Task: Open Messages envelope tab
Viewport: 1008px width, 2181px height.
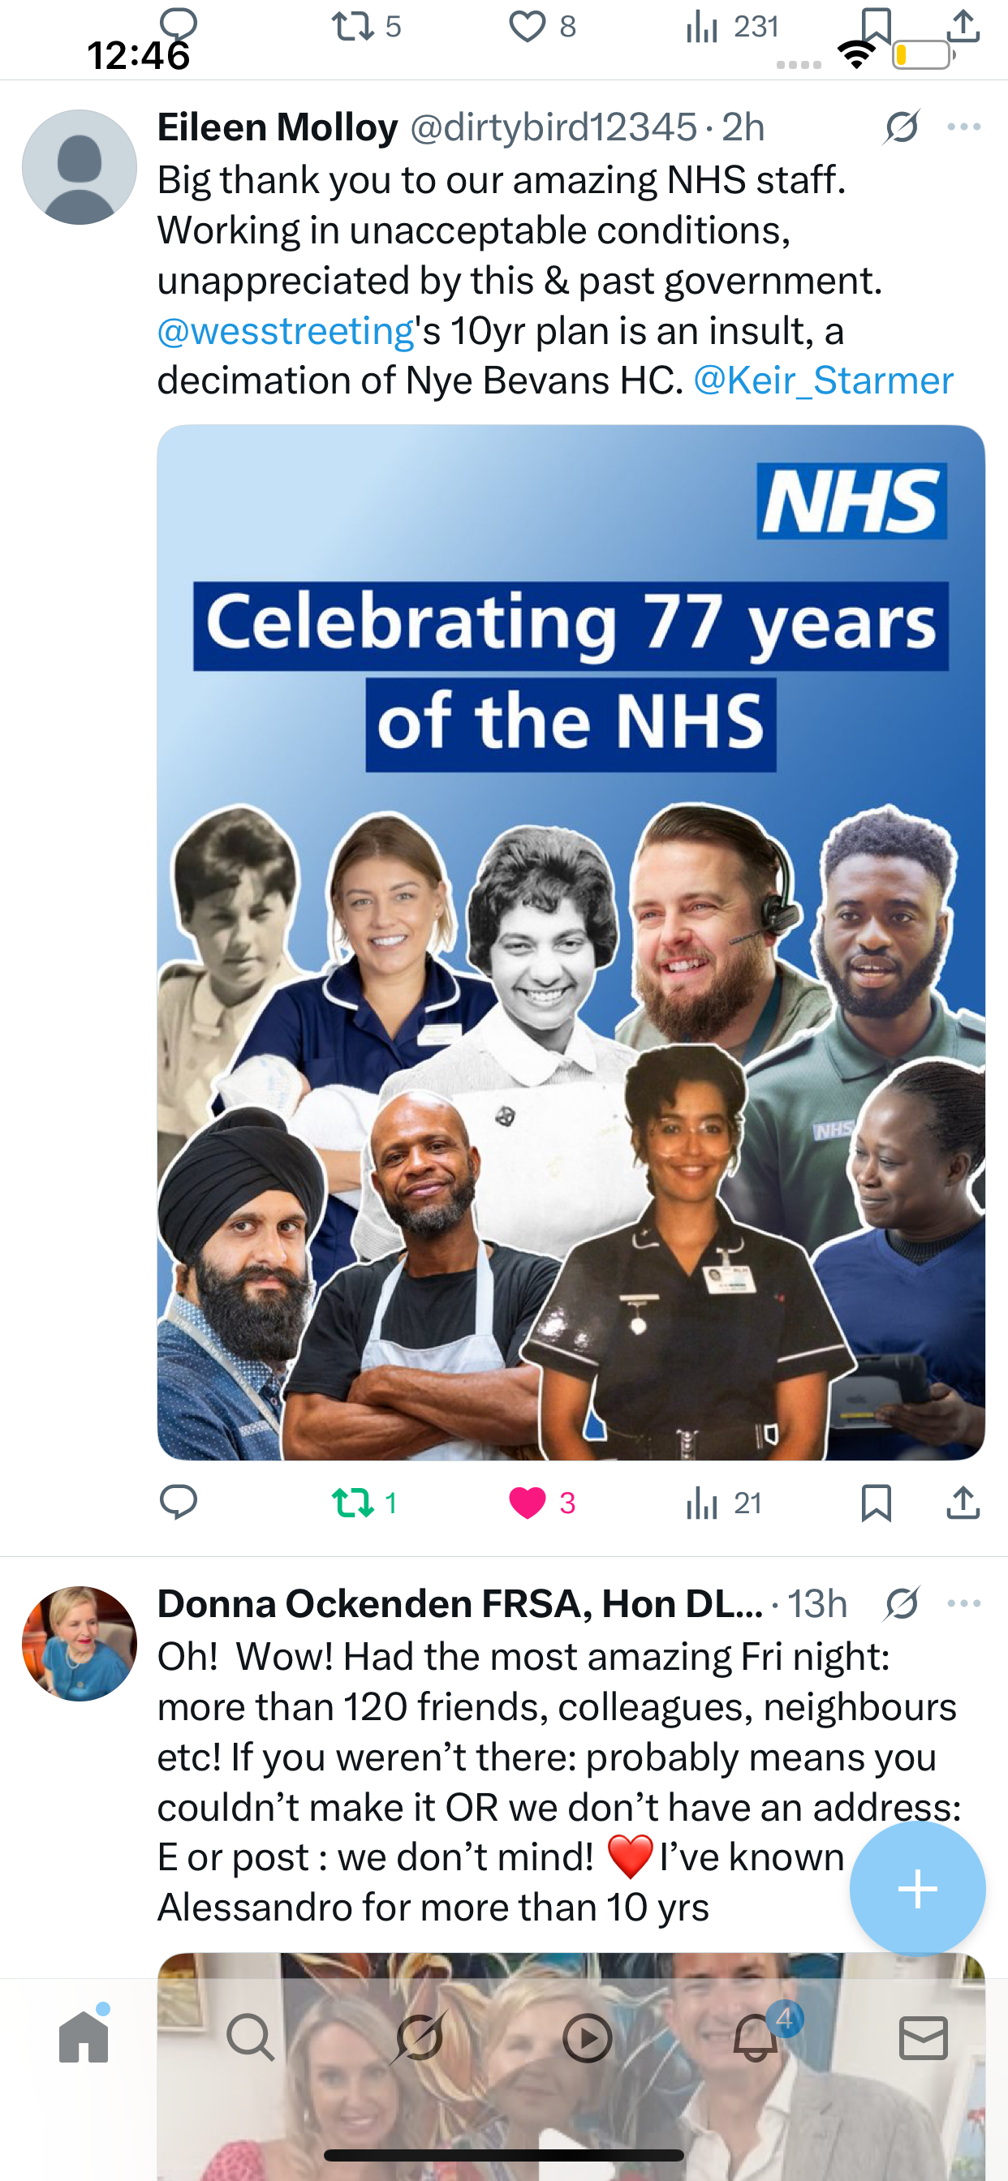Action: pyautogui.click(x=924, y=2037)
